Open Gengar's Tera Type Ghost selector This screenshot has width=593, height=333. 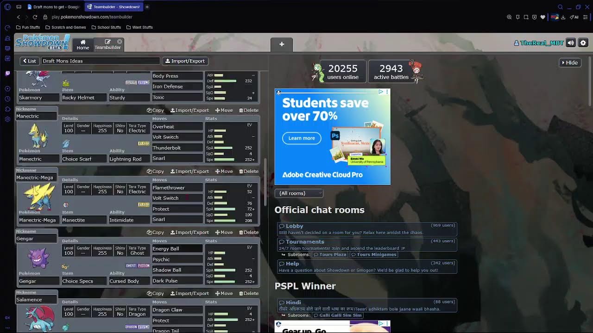(137, 250)
